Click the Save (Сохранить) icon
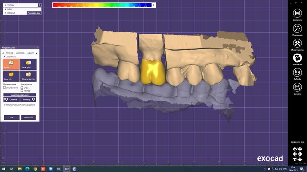Viewport: 307px width, 172px height. pos(297,13)
